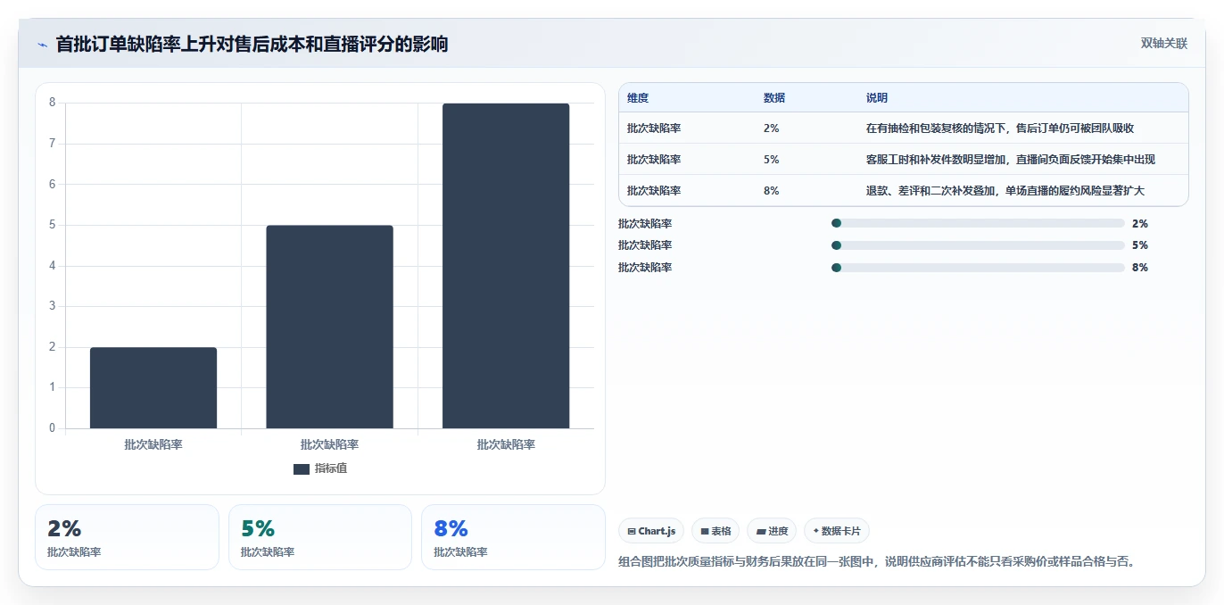Click the table cell showing 5%
Image resolution: width=1224 pixels, height=605 pixels.
coord(772,160)
